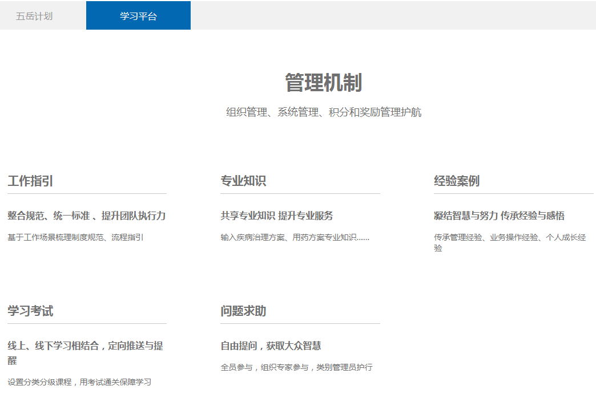
Task: Open the 经验案例 section heading
Action: (x=457, y=181)
